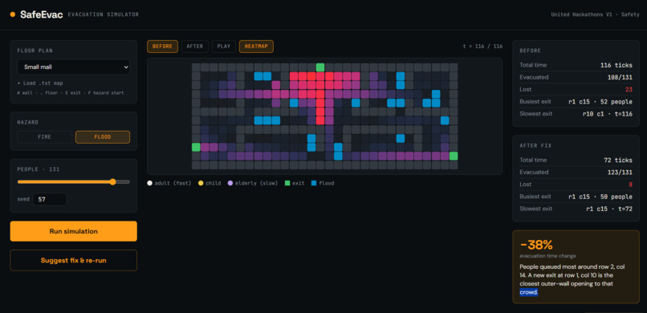Click 'r1 c15 · 50 people' busiest exit value

(600, 197)
